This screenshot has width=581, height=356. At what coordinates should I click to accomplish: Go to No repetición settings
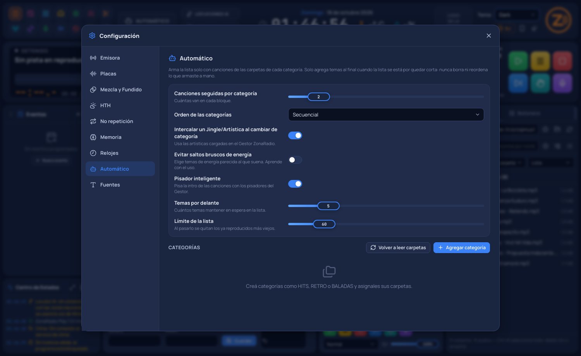[120, 121]
